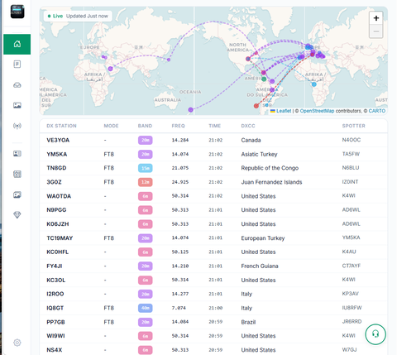This screenshot has width=397, height=355.
Task: Click the DXCC entry Brazil
Action: pos(248,322)
